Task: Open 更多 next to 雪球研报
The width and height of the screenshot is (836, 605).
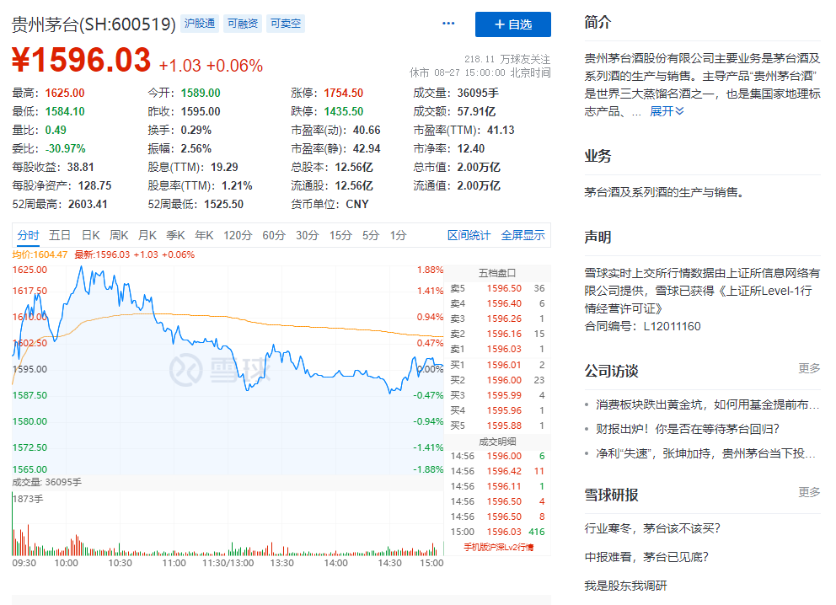Action: [809, 491]
